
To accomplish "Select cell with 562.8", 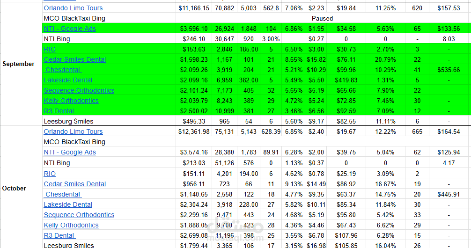I will [271, 8].
